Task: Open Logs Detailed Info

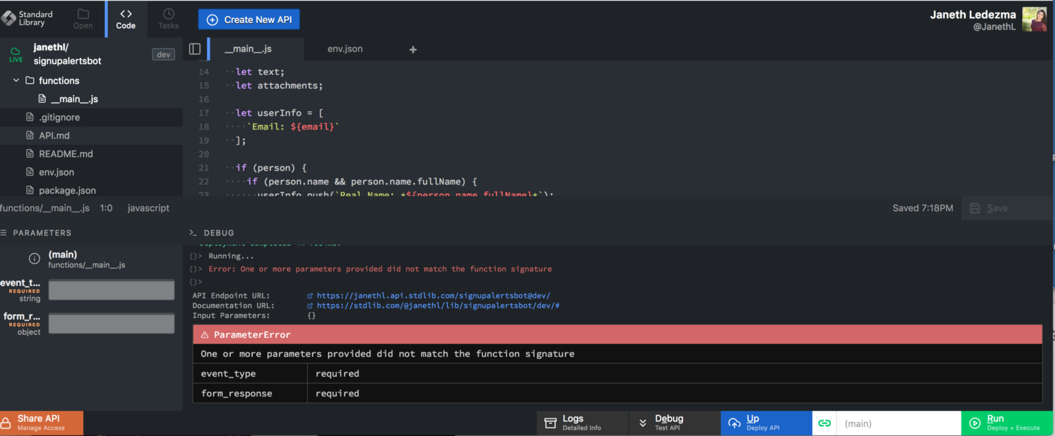Action: coord(582,423)
